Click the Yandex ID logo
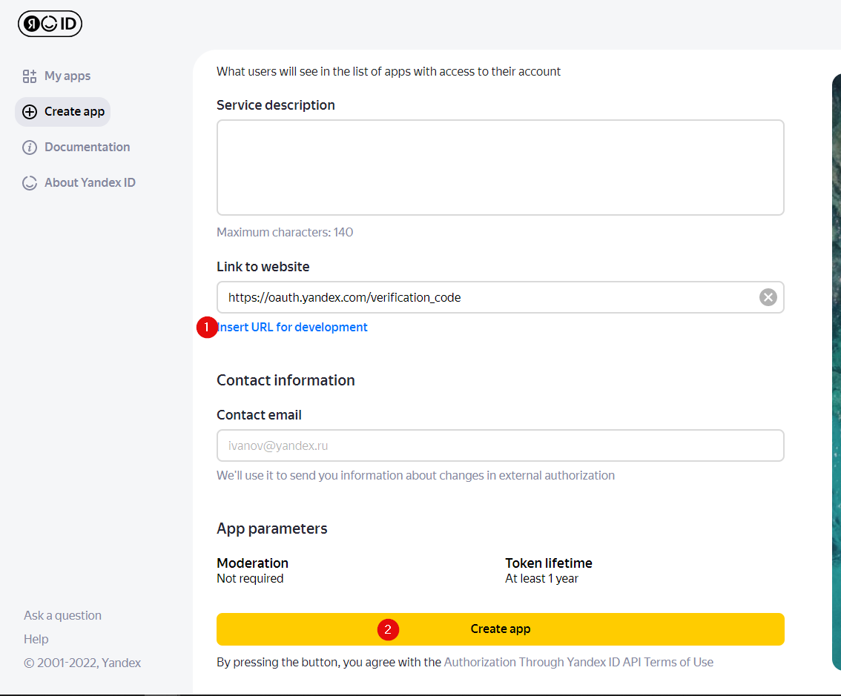Image resolution: width=841 pixels, height=696 pixels. pyautogui.click(x=50, y=23)
